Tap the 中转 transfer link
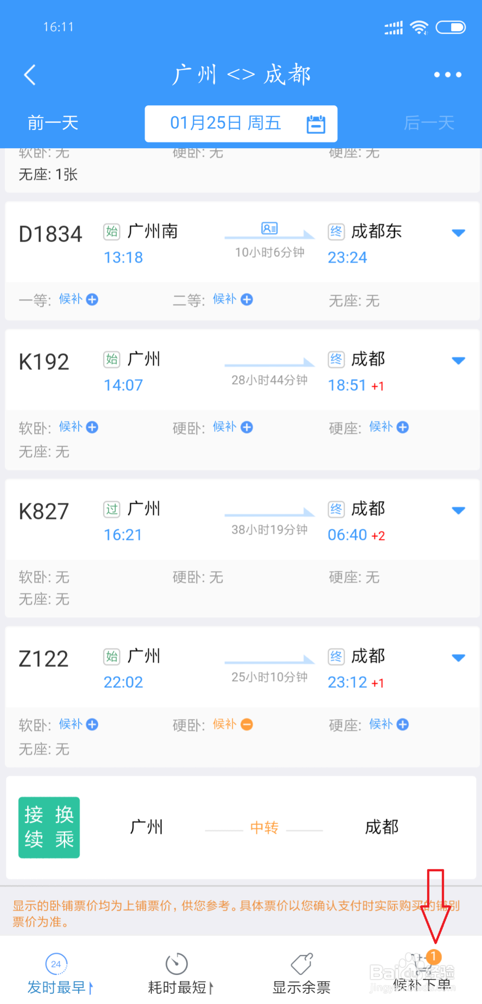The width and height of the screenshot is (482, 1004). [264, 828]
